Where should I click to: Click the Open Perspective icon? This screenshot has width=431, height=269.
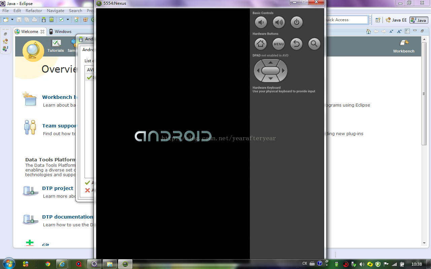(x=378, y=20)
